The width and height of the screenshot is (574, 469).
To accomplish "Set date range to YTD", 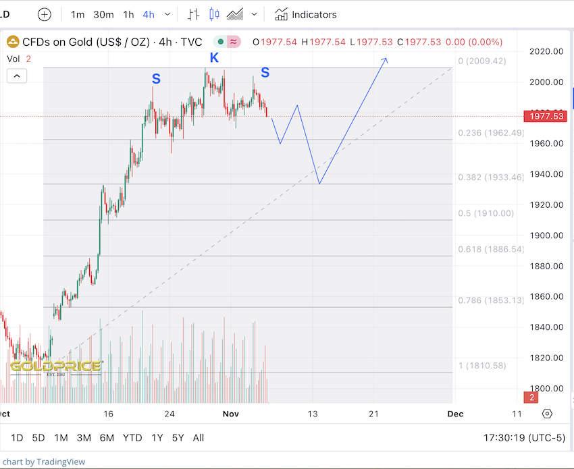I will coord(132,438).
